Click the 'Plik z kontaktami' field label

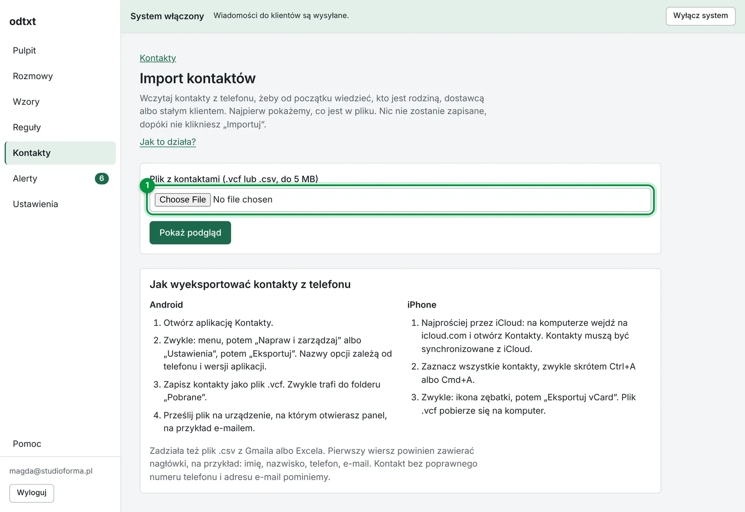click(x=234, y=179)
